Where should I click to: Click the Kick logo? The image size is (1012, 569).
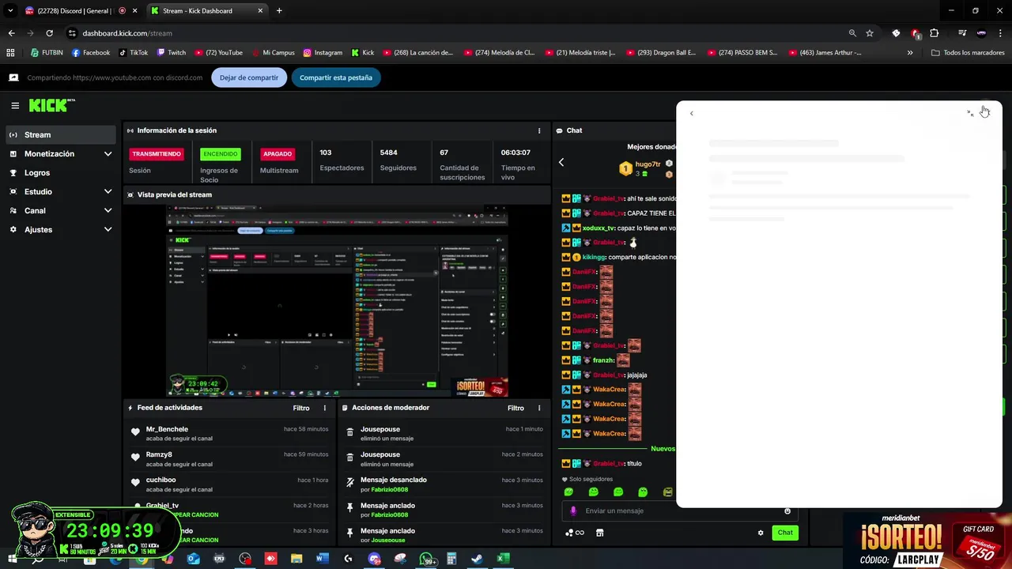pyautogui.click(x=51, y=105)
